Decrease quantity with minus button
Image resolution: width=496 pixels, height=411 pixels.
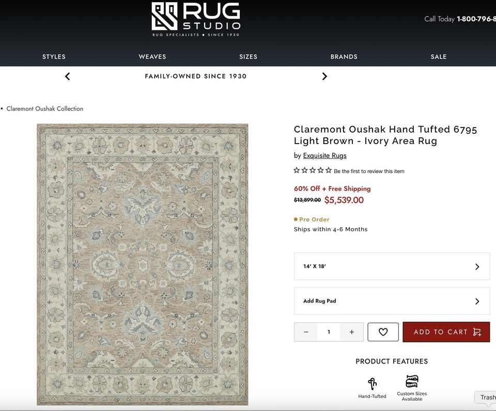(306, 332)
